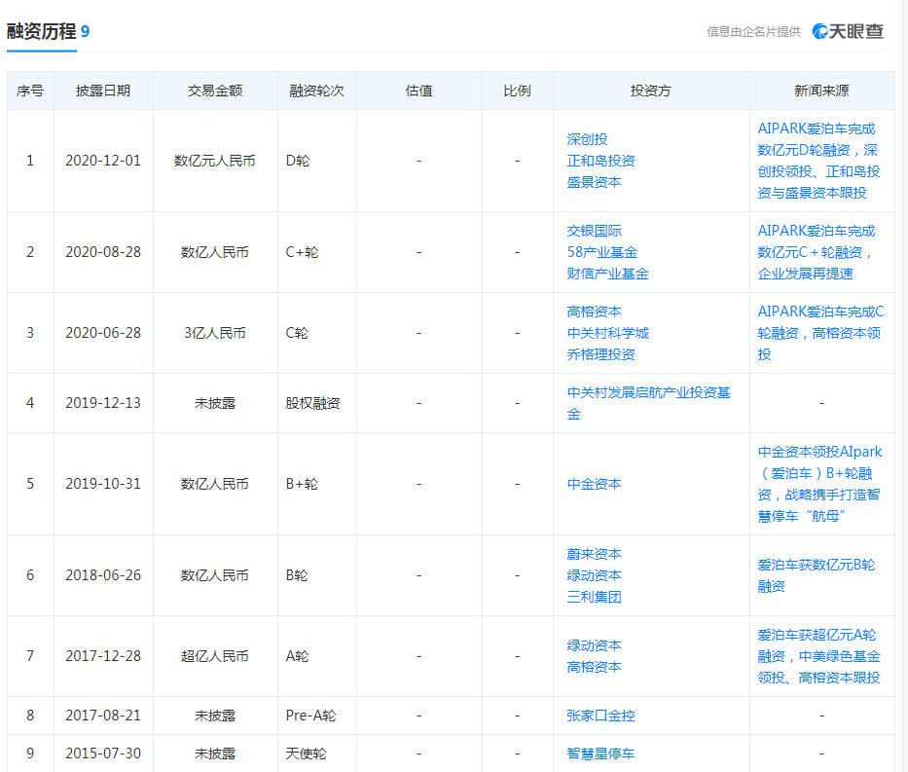
Task: Select date cell 2020-12-01
Action: click(x=103, y=161)
